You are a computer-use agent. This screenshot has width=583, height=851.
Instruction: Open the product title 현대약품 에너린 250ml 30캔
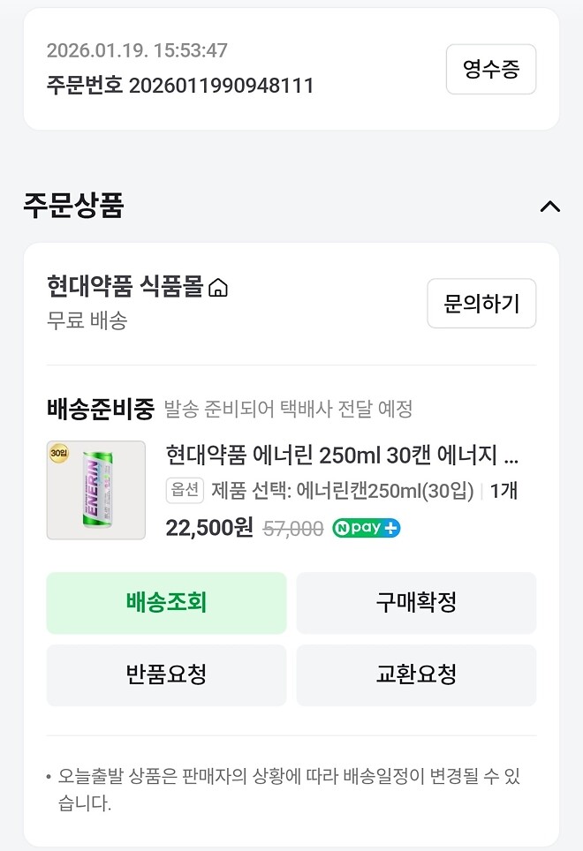pyautogui.click(x=338, y=456)
